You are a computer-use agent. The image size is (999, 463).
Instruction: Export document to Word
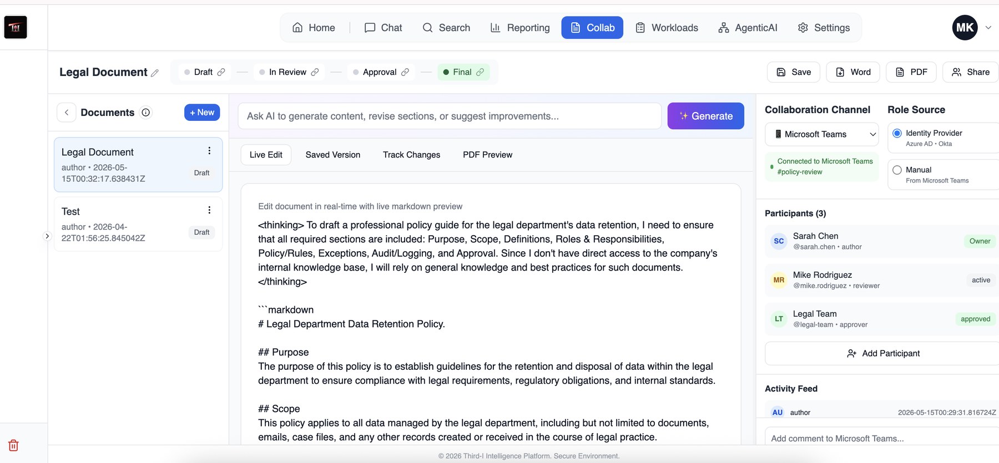tap(852, 72)
